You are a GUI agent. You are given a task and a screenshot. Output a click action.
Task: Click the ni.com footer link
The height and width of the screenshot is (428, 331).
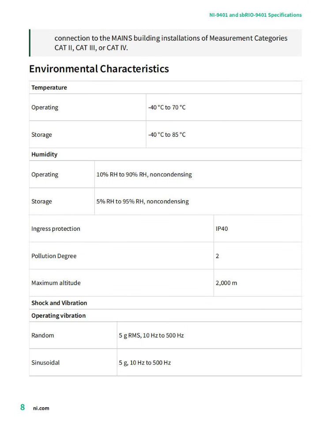[x=41, y=408]
